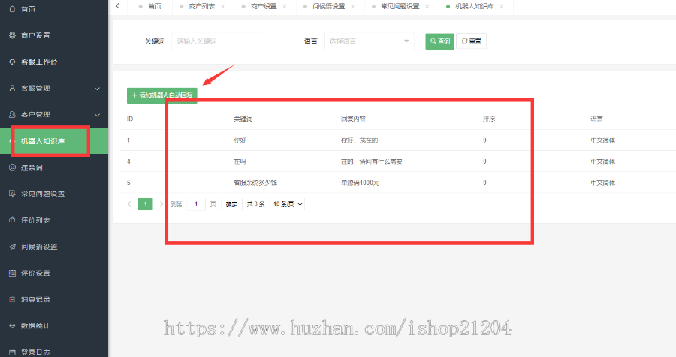Focus the 关键词 search input
The width and height of the screenshot is (676, 357).
tap(216, 41)
